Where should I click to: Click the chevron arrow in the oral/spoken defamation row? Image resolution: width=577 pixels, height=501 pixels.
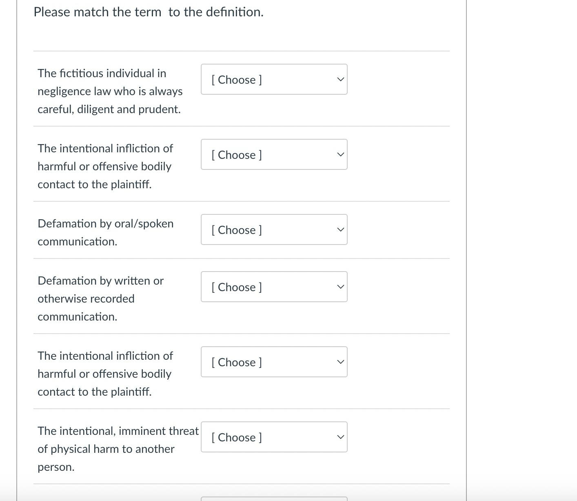coord(340,229)
